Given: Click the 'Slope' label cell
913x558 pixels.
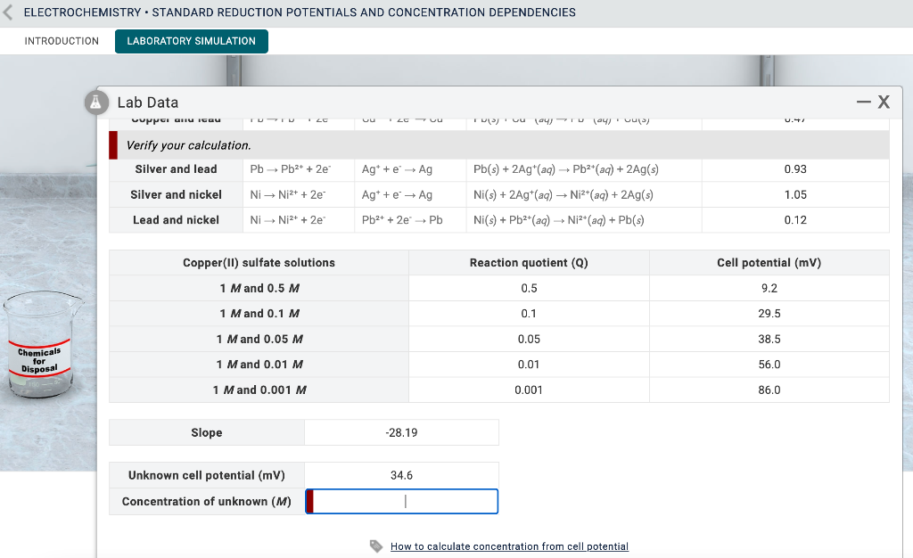Looking at the screenshot, I should [x=207, y=433].
